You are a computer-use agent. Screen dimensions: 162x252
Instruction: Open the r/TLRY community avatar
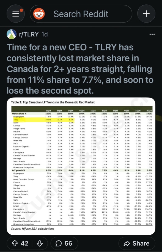click(12, 34)
